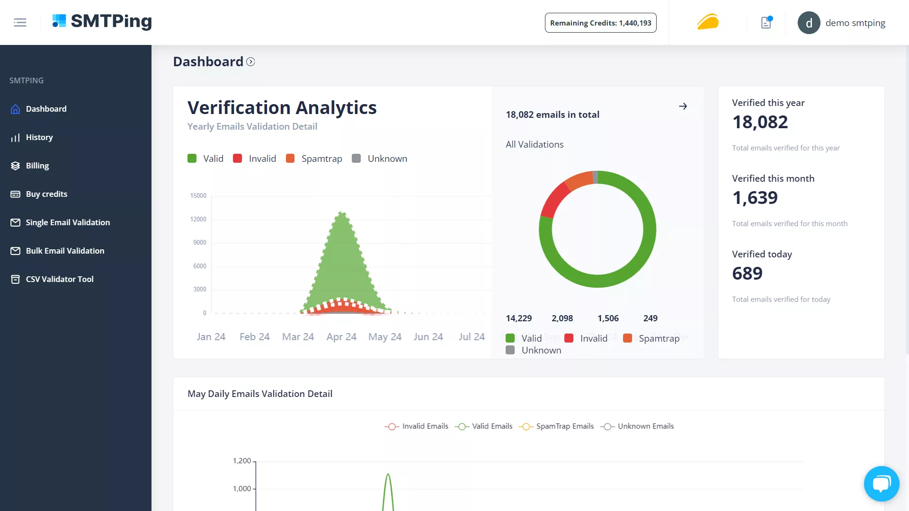Open demo smtping user menu

click(855, 23)
